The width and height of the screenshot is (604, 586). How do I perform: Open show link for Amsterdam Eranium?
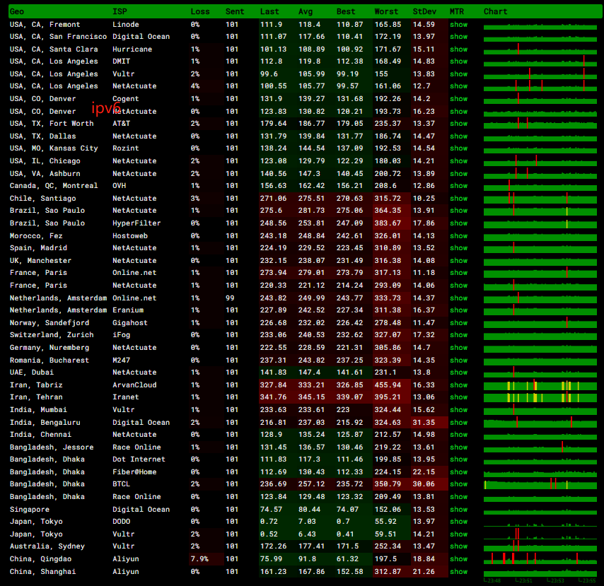459,310
